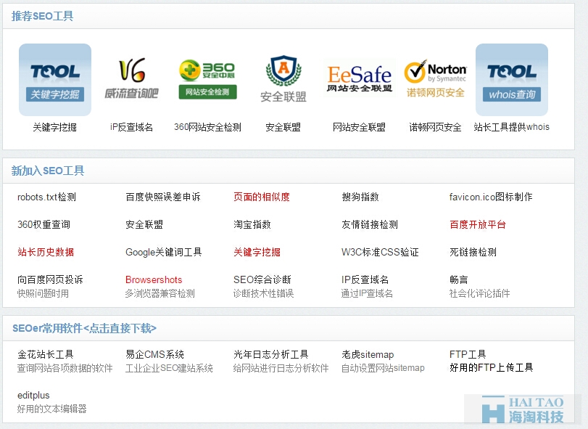Open the red 站长历史数据 link
588x429 pixels.
[46, 252]
